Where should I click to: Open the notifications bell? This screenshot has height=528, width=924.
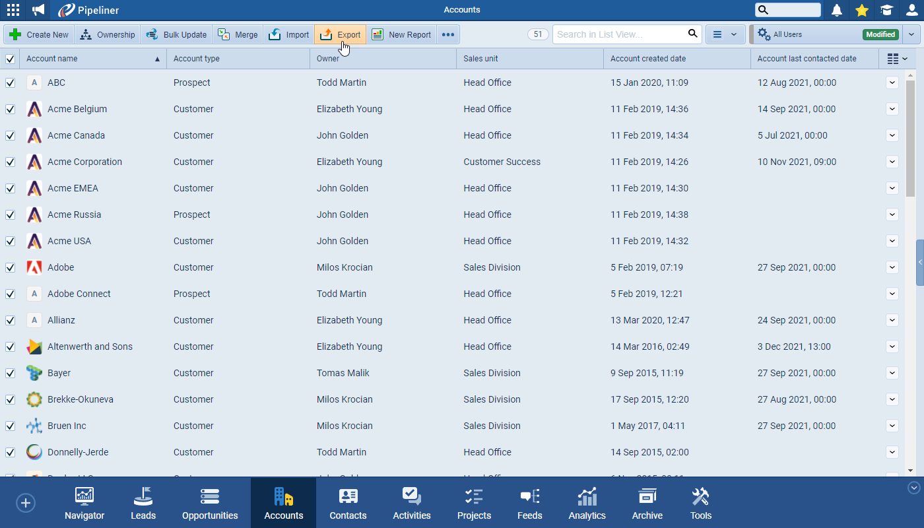pos(837,10)
